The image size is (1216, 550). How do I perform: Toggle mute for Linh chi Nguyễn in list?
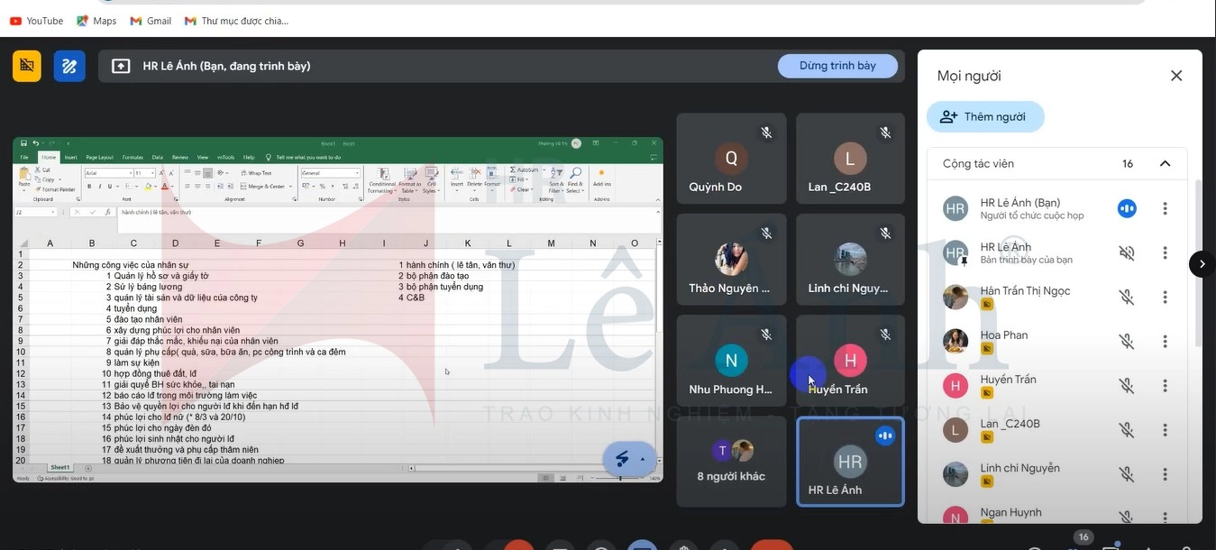point(1126,473)
